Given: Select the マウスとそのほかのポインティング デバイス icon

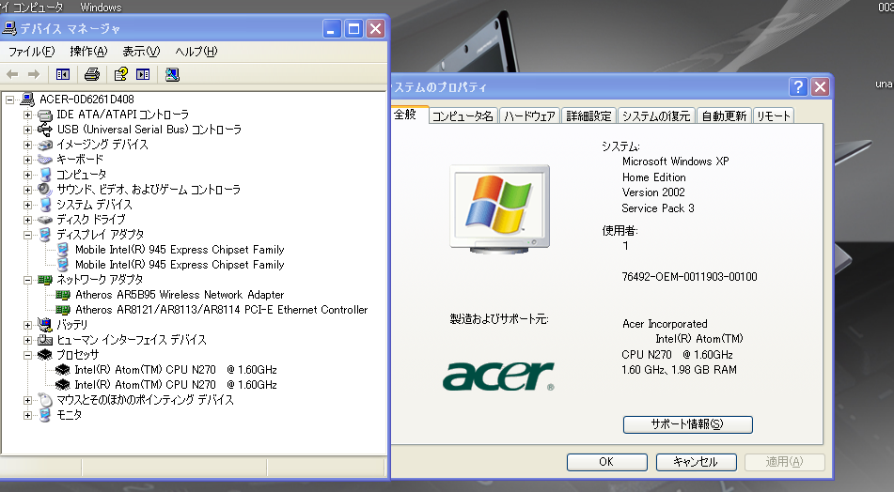Looking at the screenshot, I should pos(45,400).
